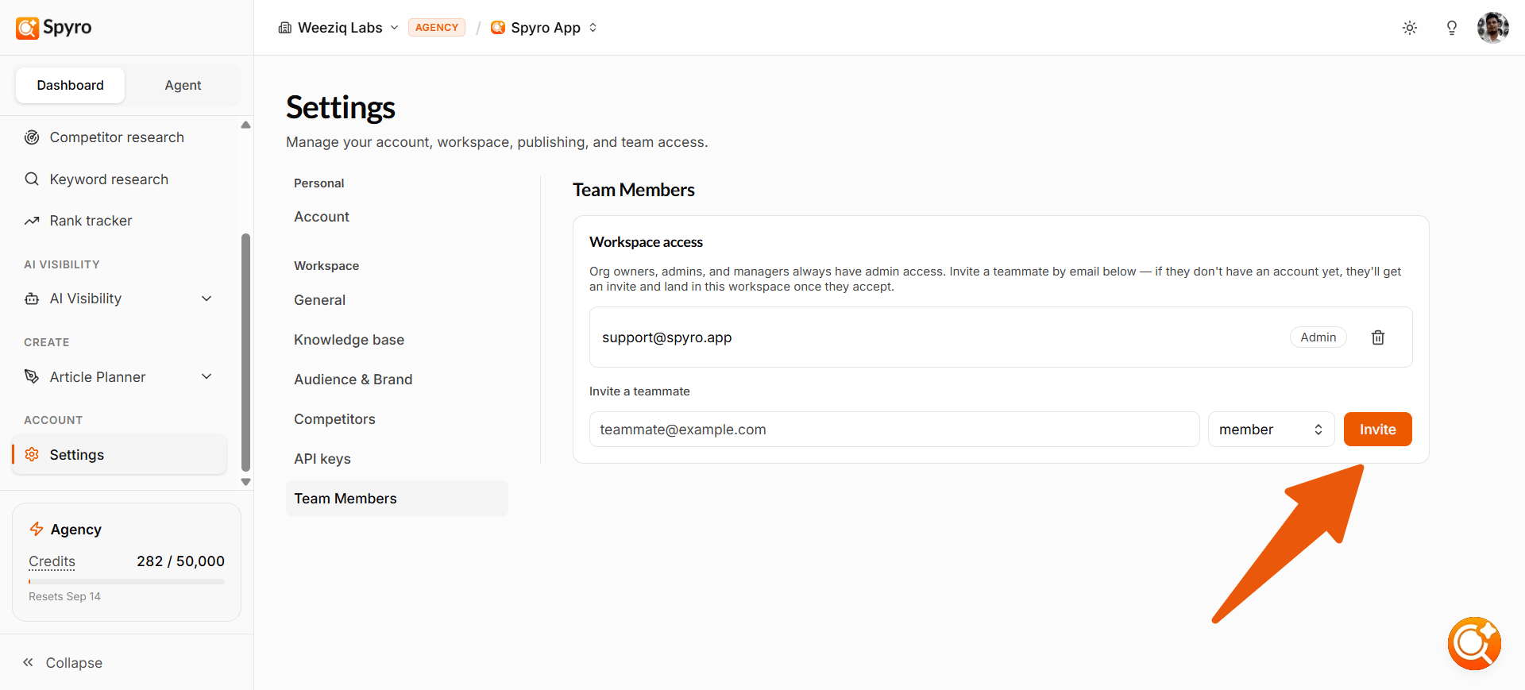The width and height of the screenshot is (1525, 690).
Task: Click the Collapse sidebar button
Action: [62, 662]
